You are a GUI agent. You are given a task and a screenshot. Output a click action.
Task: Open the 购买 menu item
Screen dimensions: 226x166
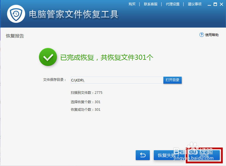(132, 4)
